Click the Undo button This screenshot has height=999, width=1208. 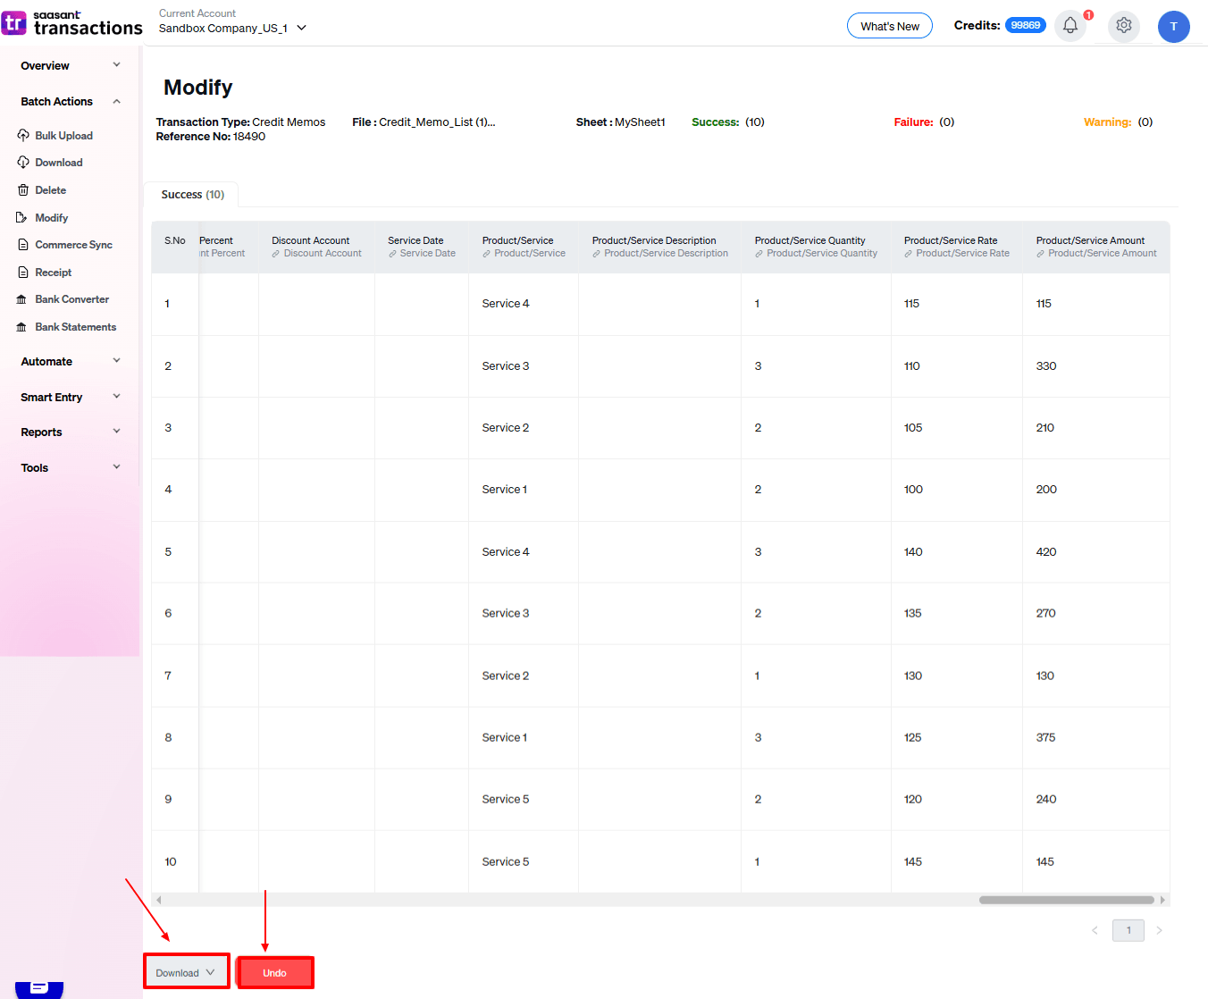(x=274, y=972)
